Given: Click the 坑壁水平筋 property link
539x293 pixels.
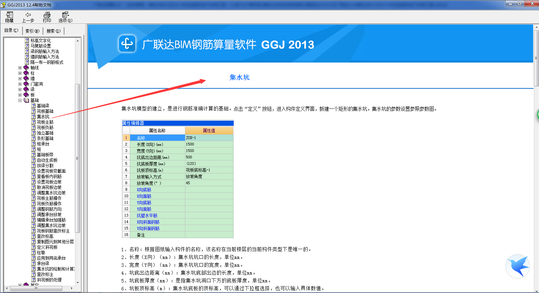Looking at the screenshot, I should pos(147,216).
